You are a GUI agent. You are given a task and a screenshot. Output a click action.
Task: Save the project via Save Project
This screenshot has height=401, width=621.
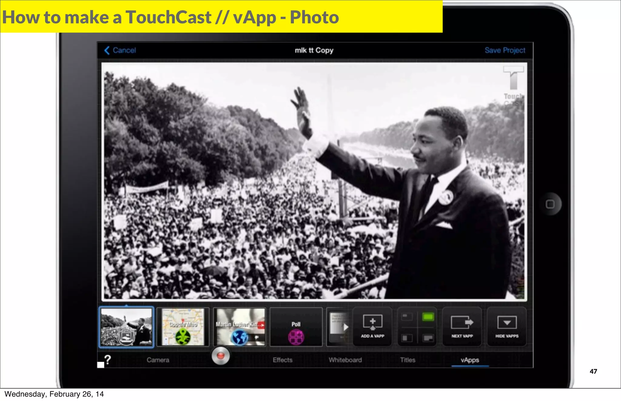[x=505, y=50]
